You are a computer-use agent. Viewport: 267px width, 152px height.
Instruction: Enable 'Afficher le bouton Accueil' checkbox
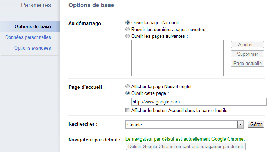(128, 110)
